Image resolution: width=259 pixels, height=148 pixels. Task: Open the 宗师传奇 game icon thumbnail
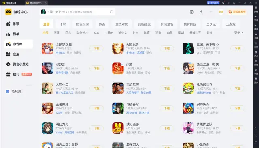[x=188, y=108]
